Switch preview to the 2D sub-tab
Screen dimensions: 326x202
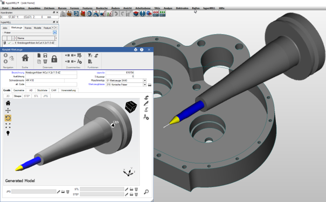8,96
